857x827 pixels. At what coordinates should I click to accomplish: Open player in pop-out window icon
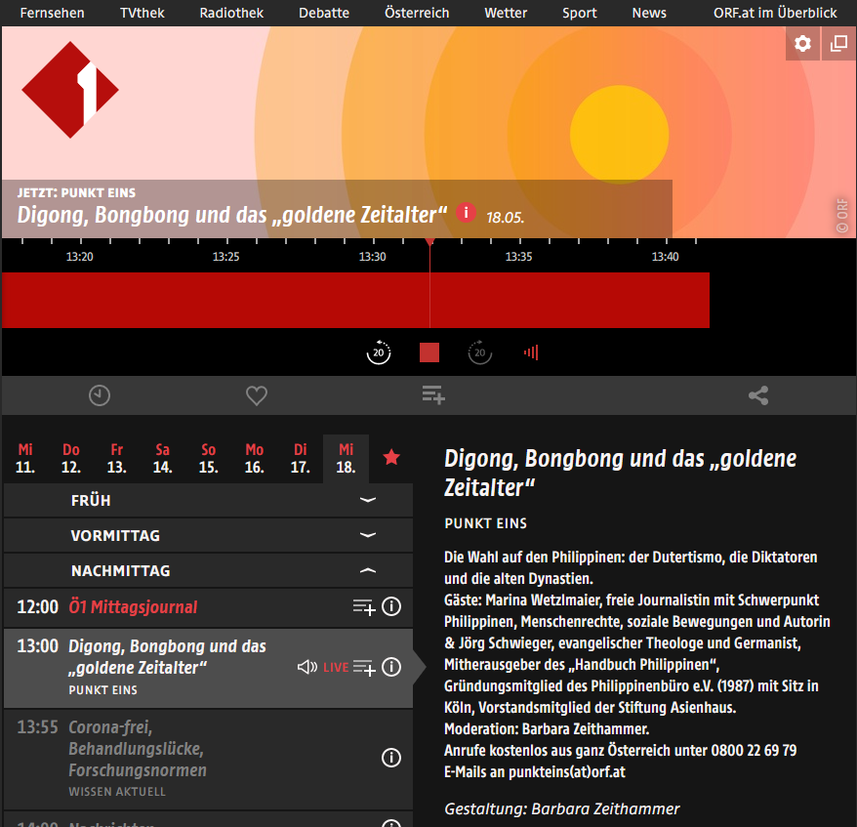[x=839, y=43]
